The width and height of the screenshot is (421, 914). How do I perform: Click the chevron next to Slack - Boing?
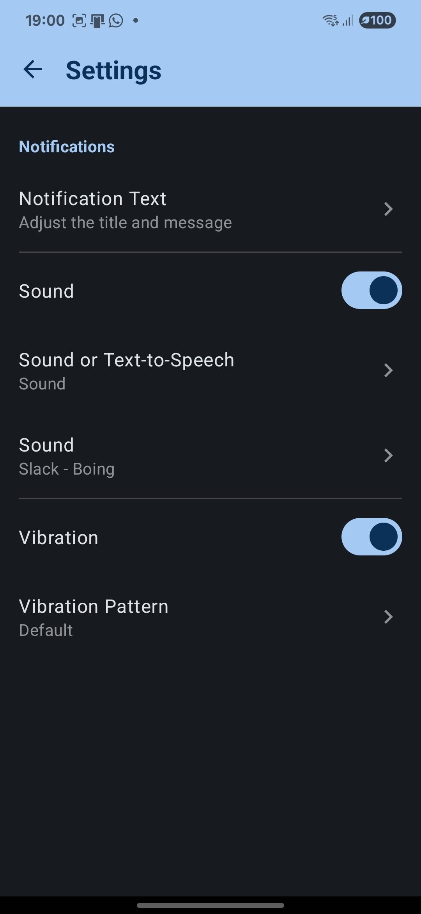pyautogui.click(x=388, y=455)
